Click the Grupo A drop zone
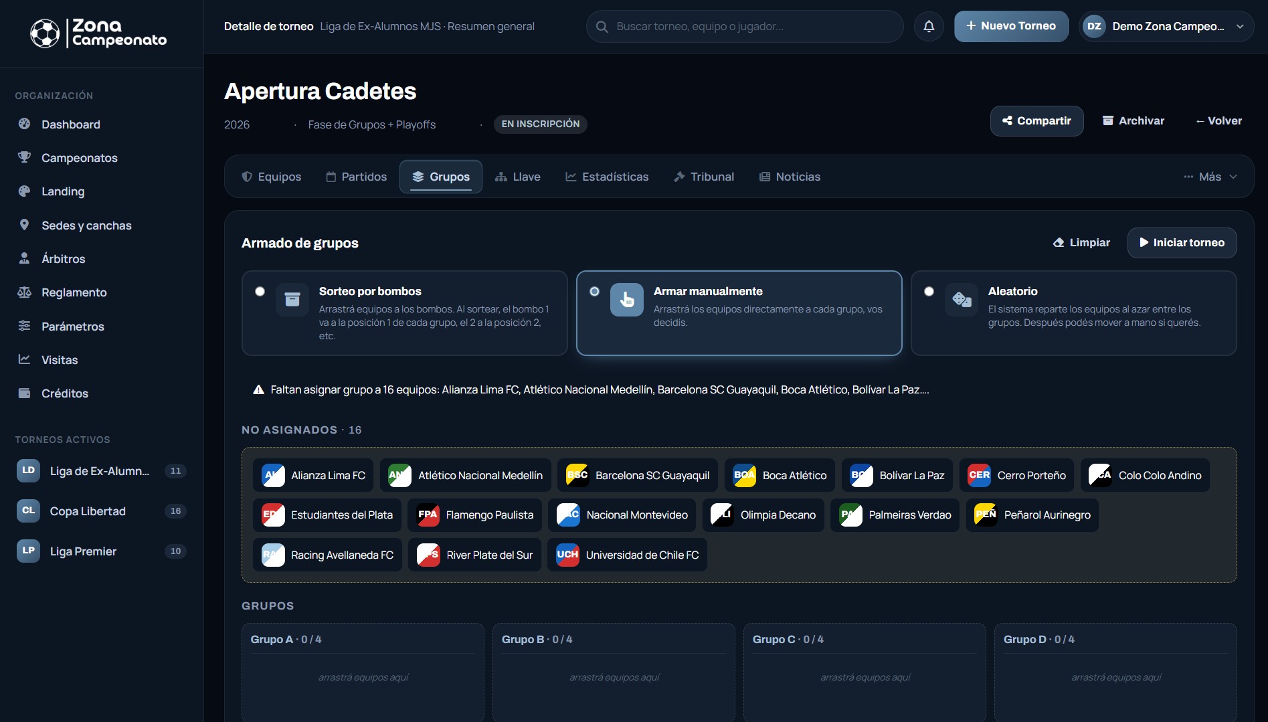 tap(363, 672)
